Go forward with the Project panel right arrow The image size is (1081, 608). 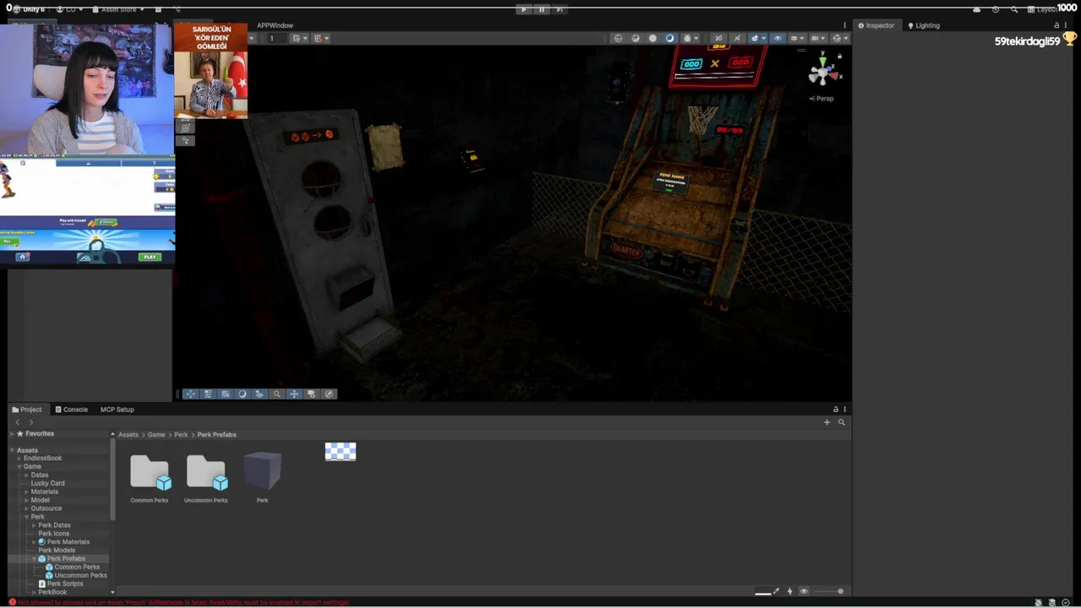point(31,422)
